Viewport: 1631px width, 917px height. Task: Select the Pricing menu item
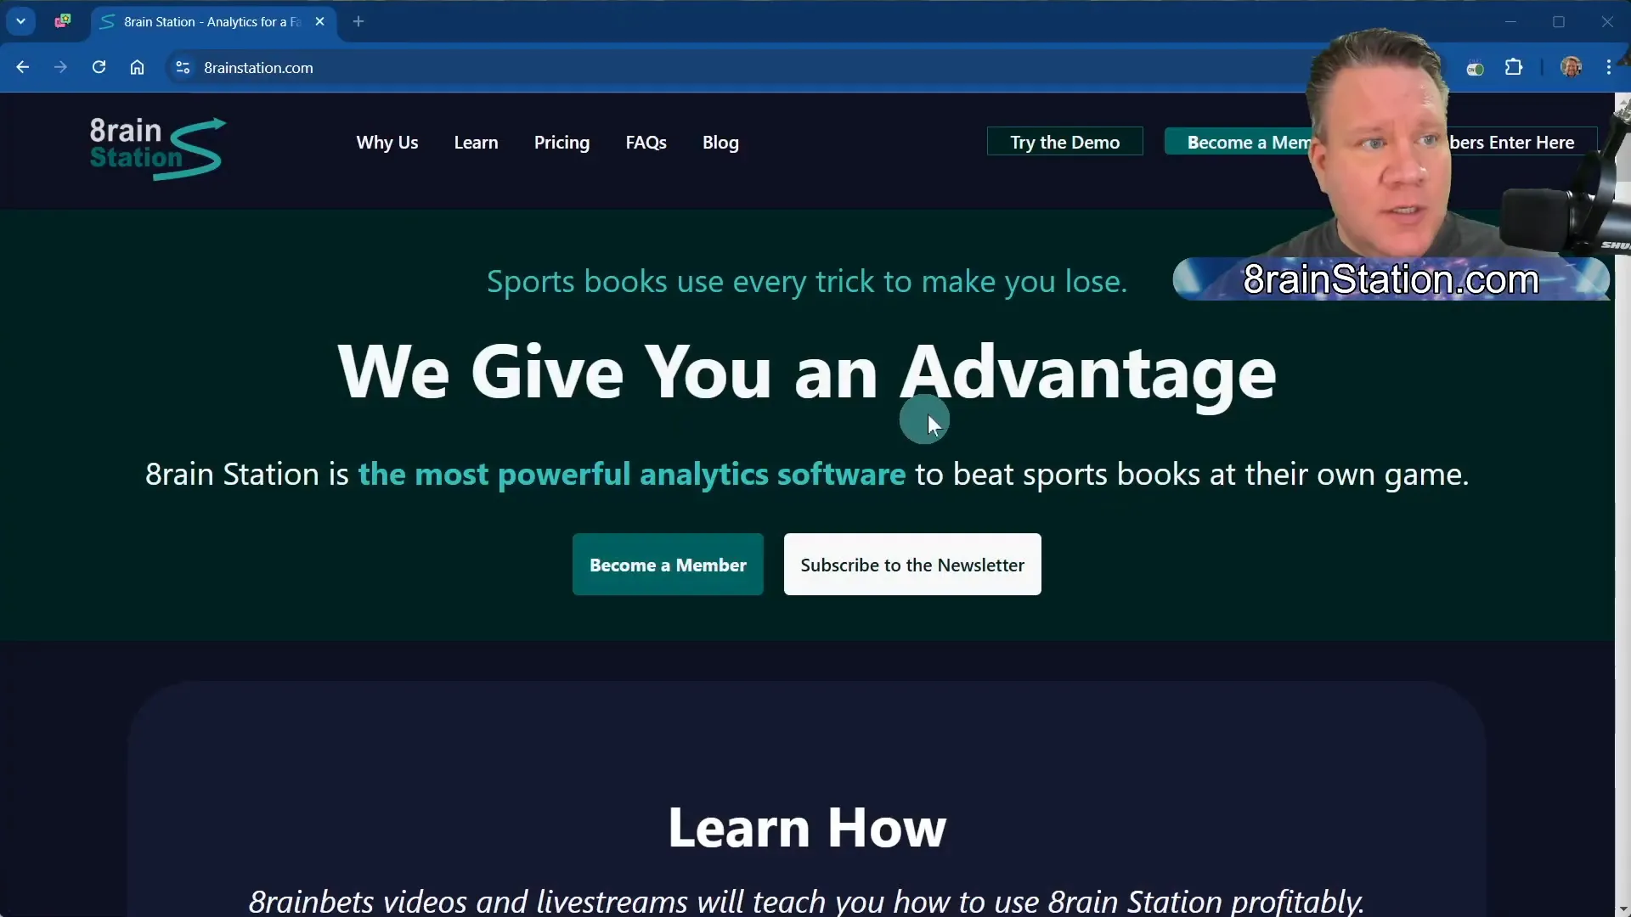562,142
